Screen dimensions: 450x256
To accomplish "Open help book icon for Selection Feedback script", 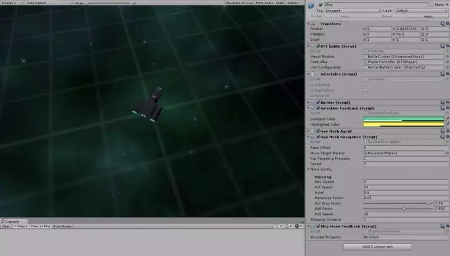I will point(443,108).
